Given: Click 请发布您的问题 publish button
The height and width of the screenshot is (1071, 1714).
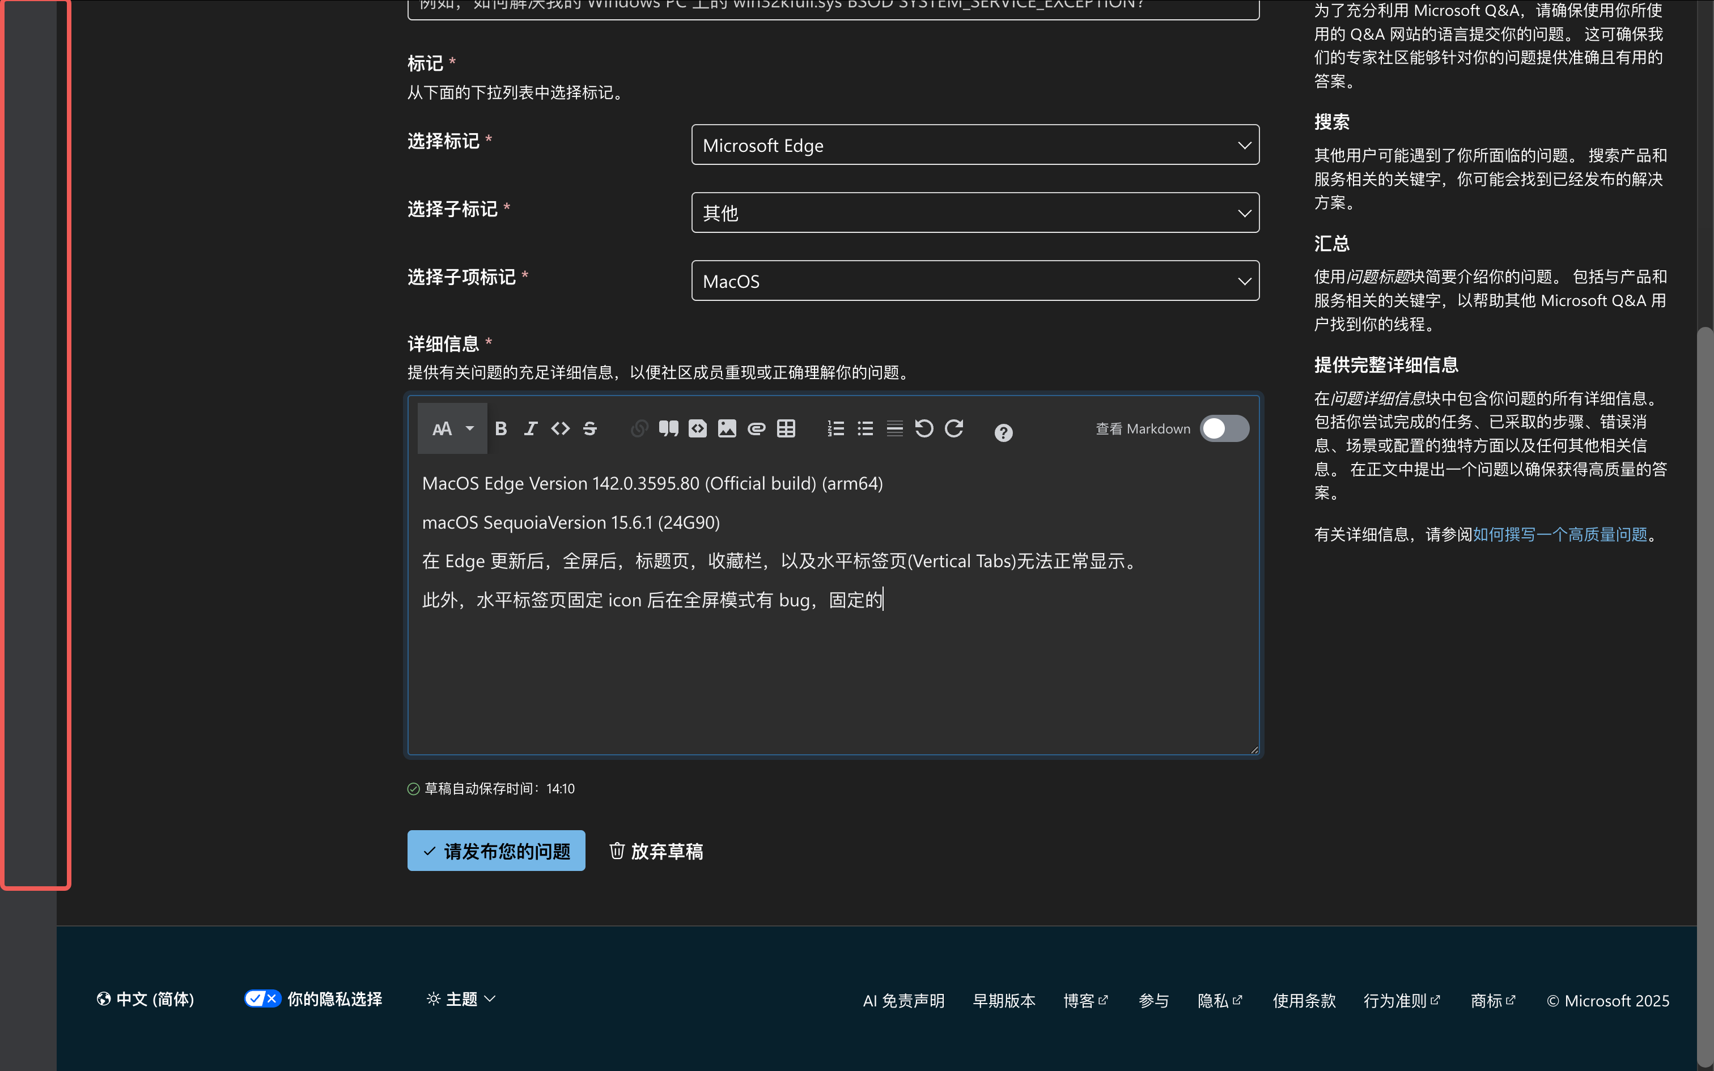Looking at the screenshot, I should click(496, 851).
